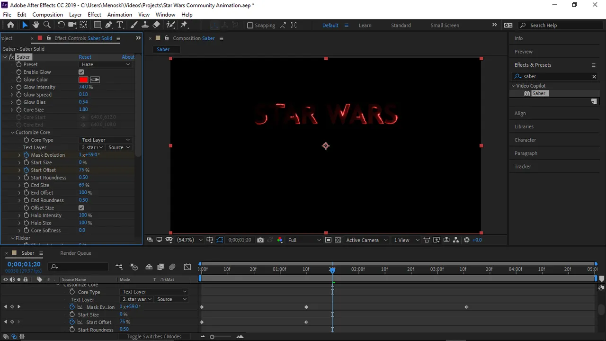606x341 pixels.
Task: Click the Show Channel color icon
Action: (280, 240)
